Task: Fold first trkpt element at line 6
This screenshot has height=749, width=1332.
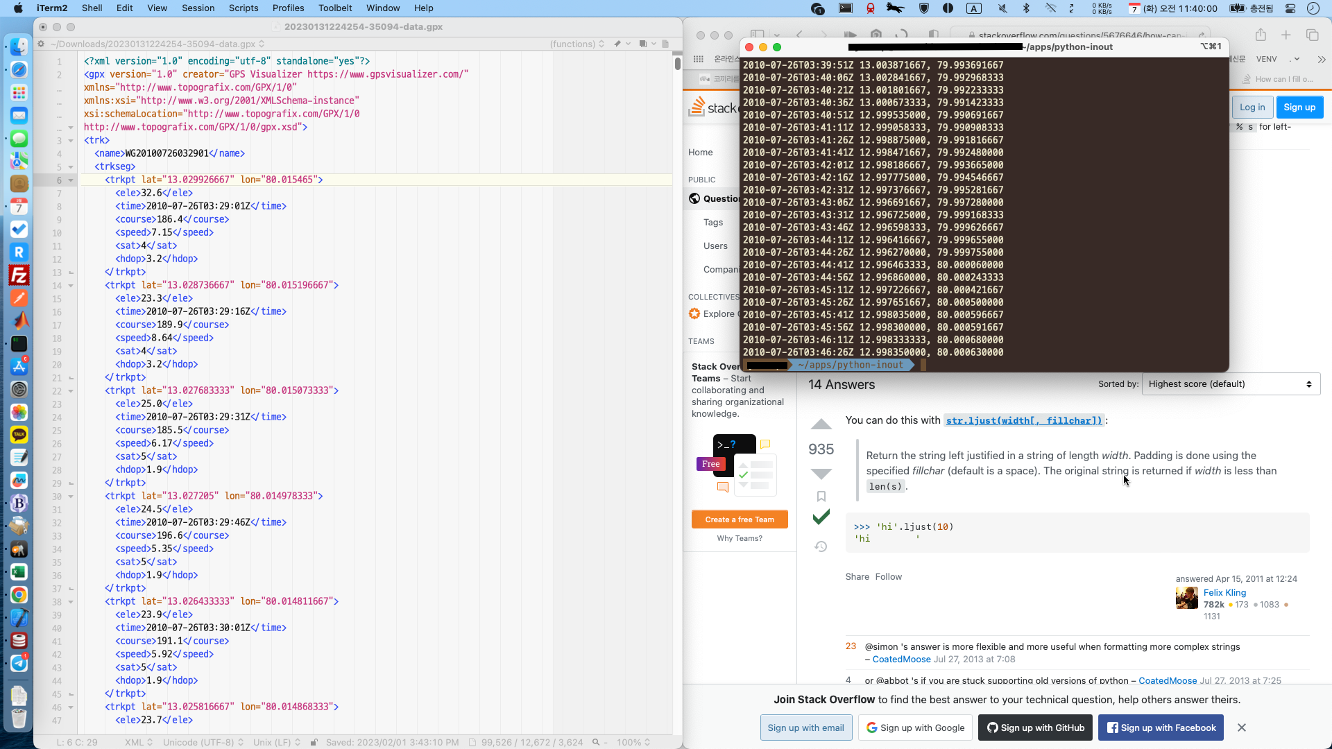Action: tap(70, 180)
